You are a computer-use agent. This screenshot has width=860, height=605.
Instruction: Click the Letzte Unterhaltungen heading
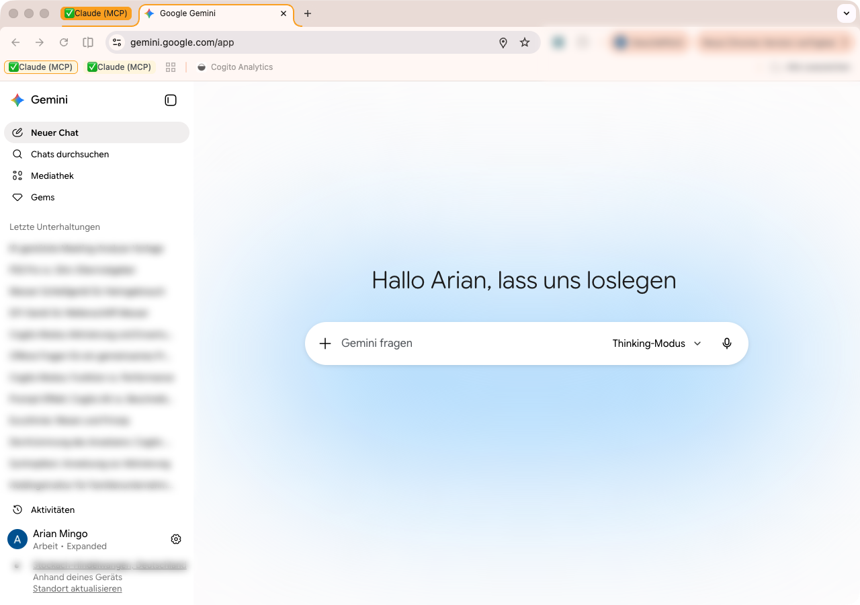(x=54, y=227)
